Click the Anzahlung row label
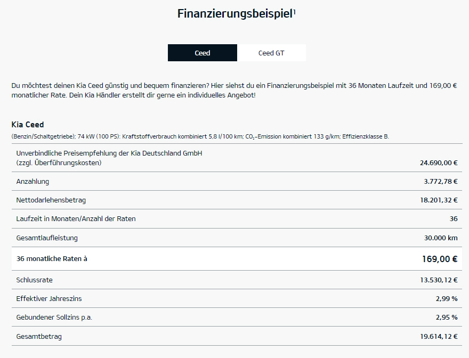The width and height of the screenshot is (469, 358). [x=33, y=182]
